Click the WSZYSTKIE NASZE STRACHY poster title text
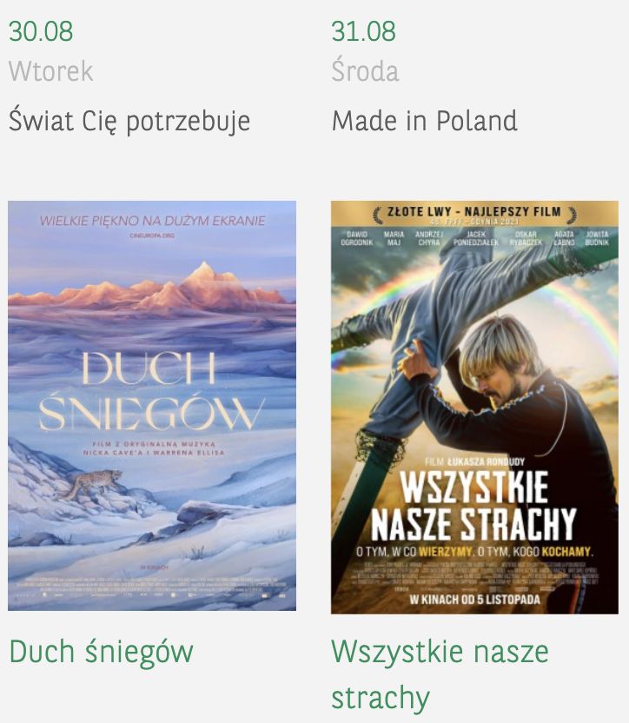Image resolution: width=629 pixels, height=723 pixels. click(474, 506)
